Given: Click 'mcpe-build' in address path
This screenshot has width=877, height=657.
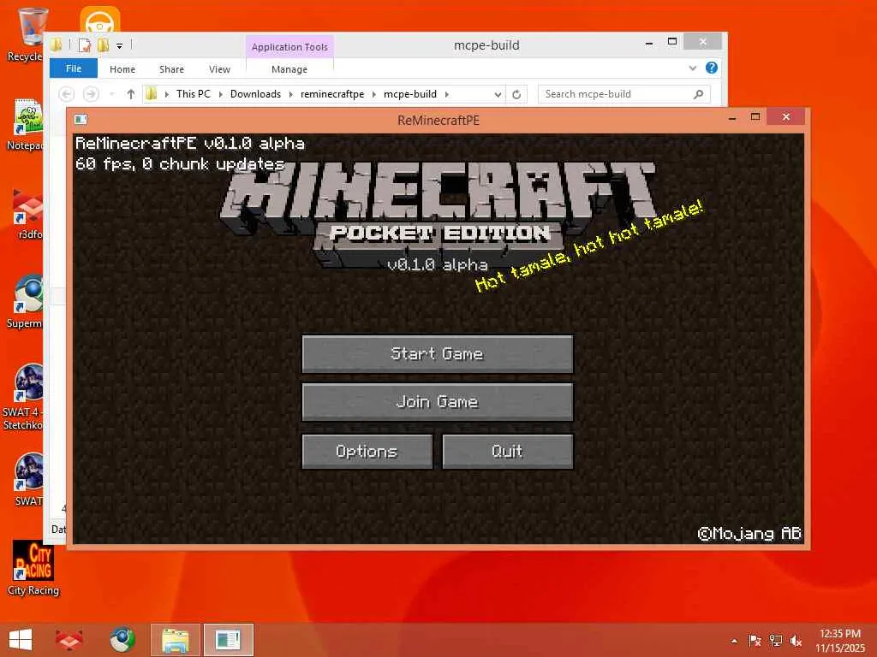Looking at the screenshot, I should coord(410,94).
